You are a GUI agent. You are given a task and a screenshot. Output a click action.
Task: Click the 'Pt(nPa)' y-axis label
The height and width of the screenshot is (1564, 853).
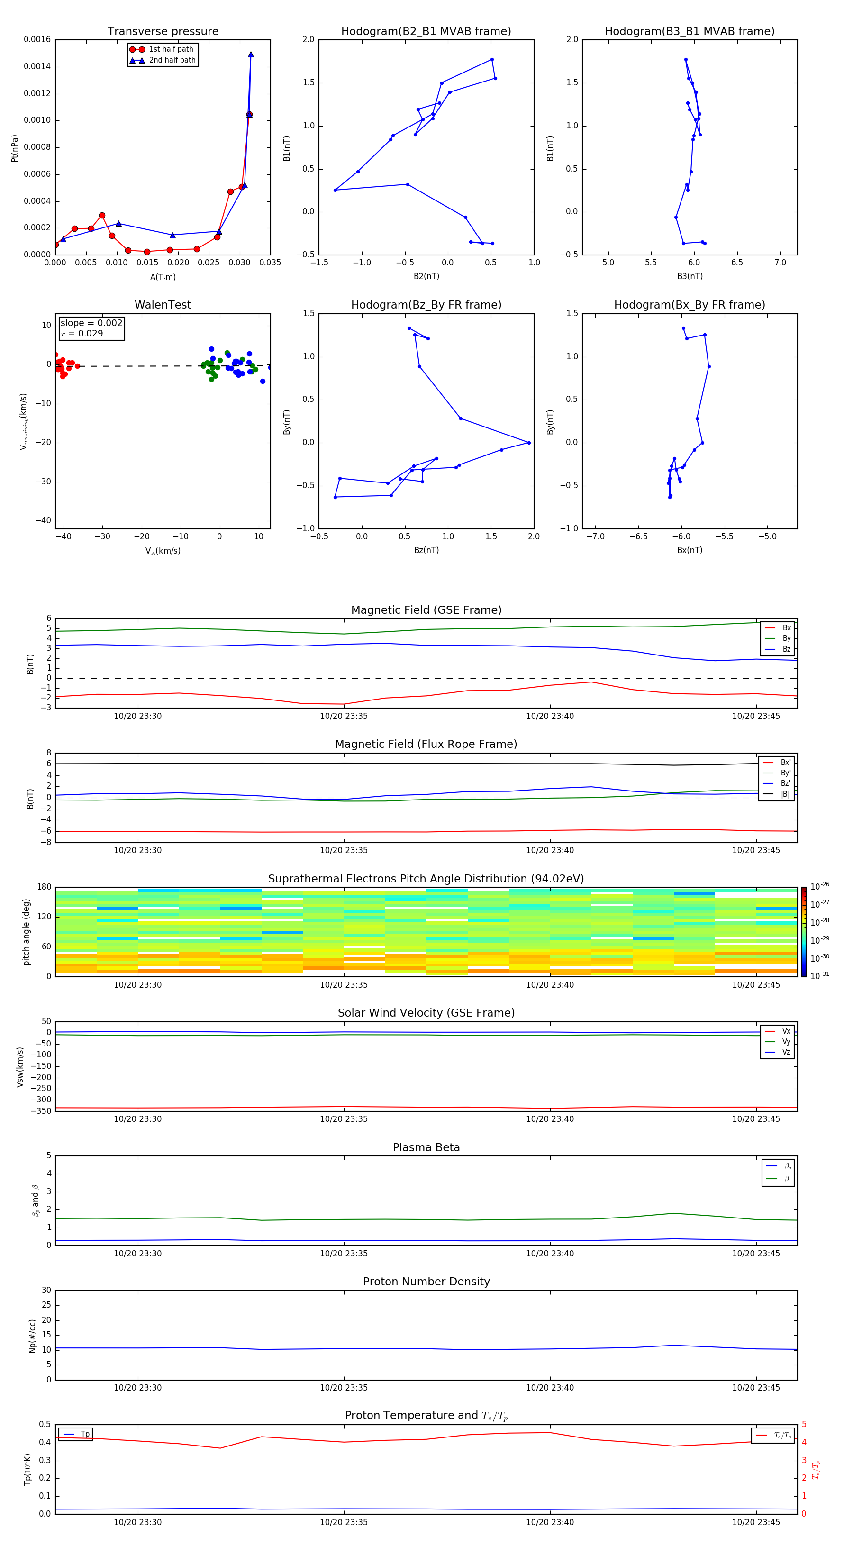15,147
